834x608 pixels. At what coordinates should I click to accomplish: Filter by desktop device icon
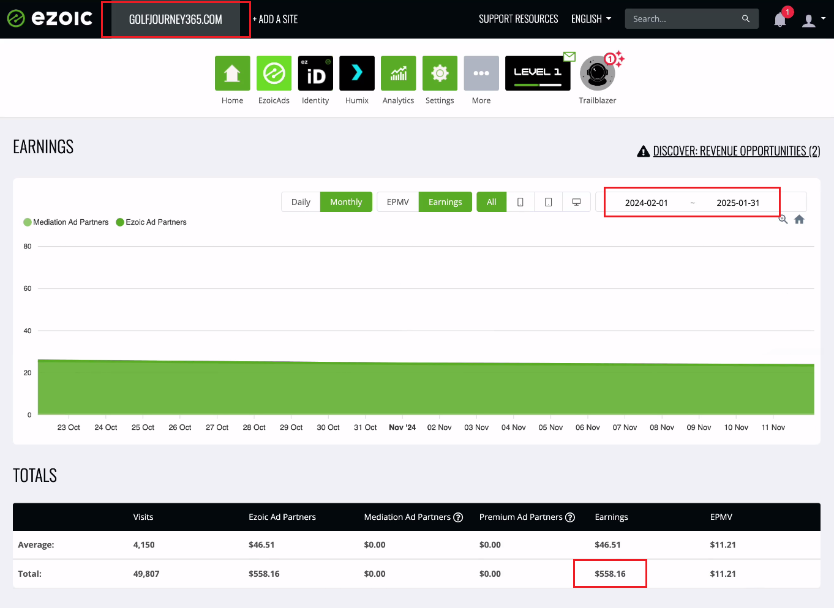pyautogui.click(x=576, y=202)
